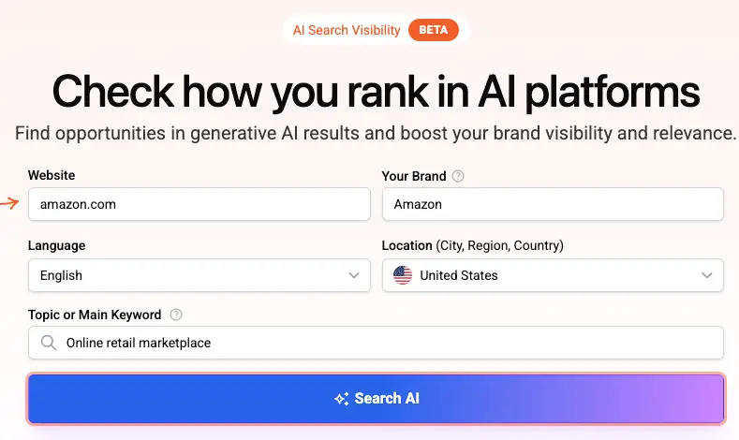Click the Location (City, Region, Country) label
The image size is (739, 440).
pos(472,245)
